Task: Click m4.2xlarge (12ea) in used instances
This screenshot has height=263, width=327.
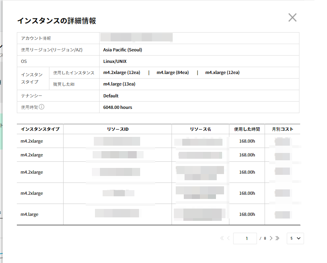Action: pyautogui.click(x=121, y=72)
